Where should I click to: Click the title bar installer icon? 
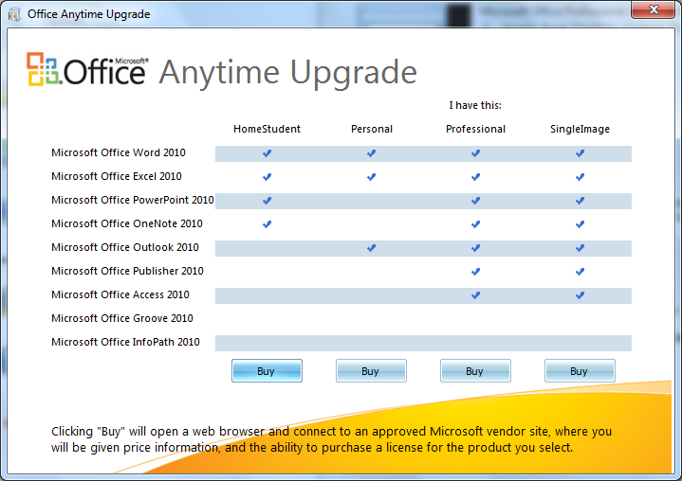14,14
